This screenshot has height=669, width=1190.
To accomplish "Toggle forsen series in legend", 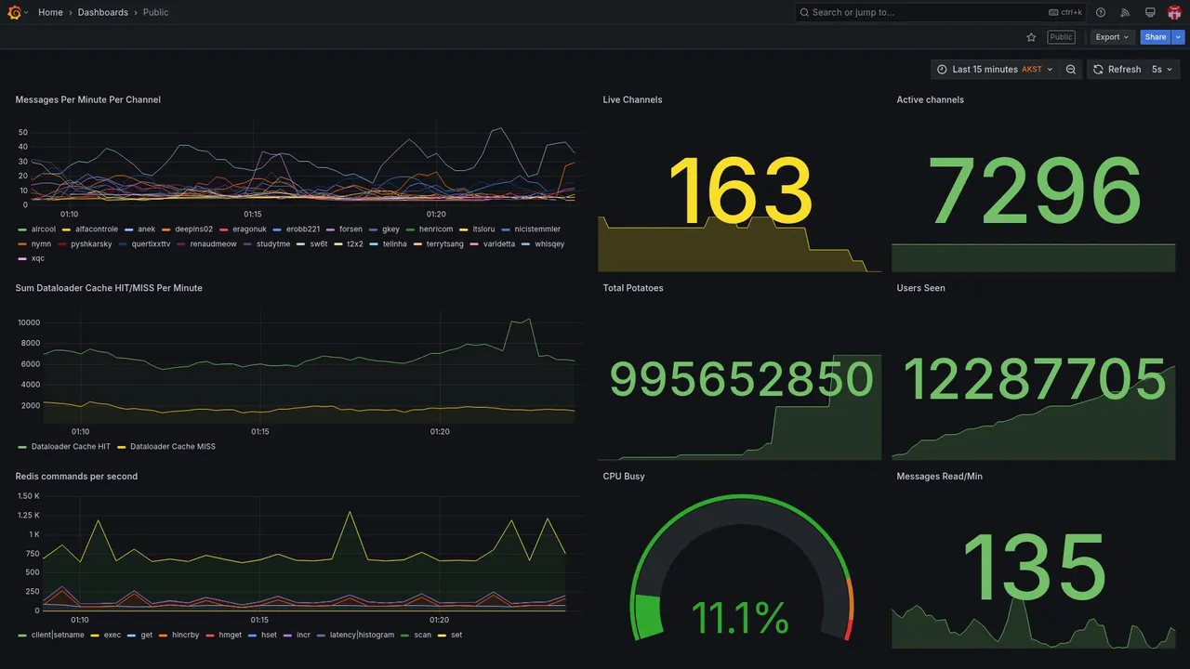I will click(350, 229).
